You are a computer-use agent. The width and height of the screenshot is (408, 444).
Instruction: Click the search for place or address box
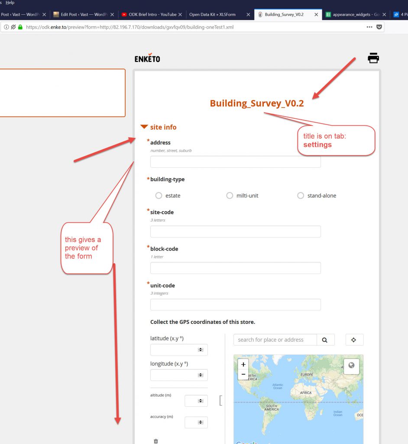275,340
